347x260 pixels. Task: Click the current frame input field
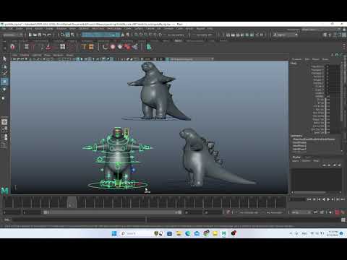298,199
